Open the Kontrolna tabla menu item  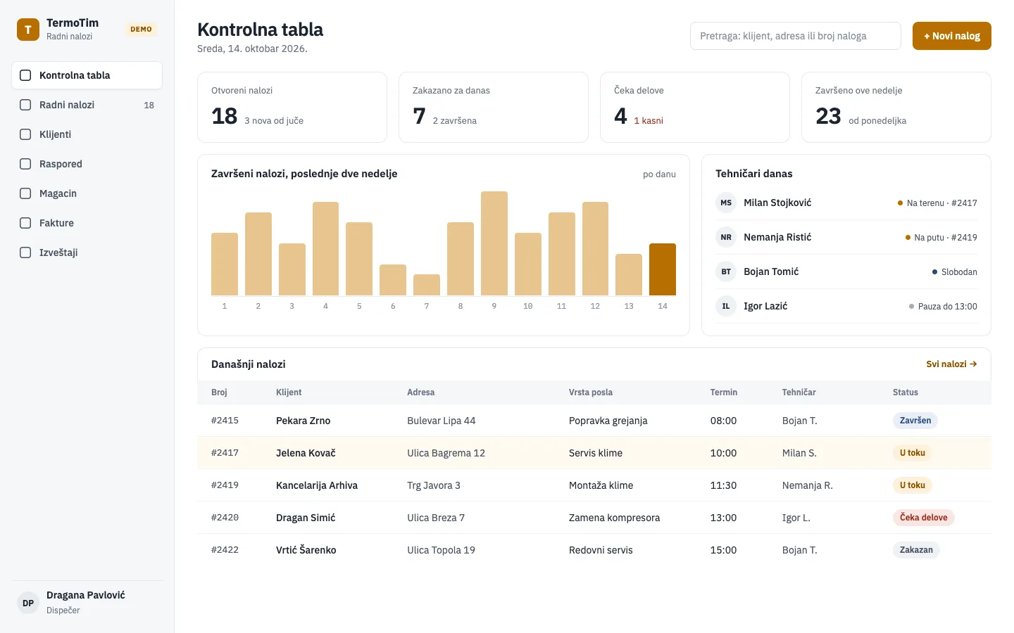tap(87, 75)
